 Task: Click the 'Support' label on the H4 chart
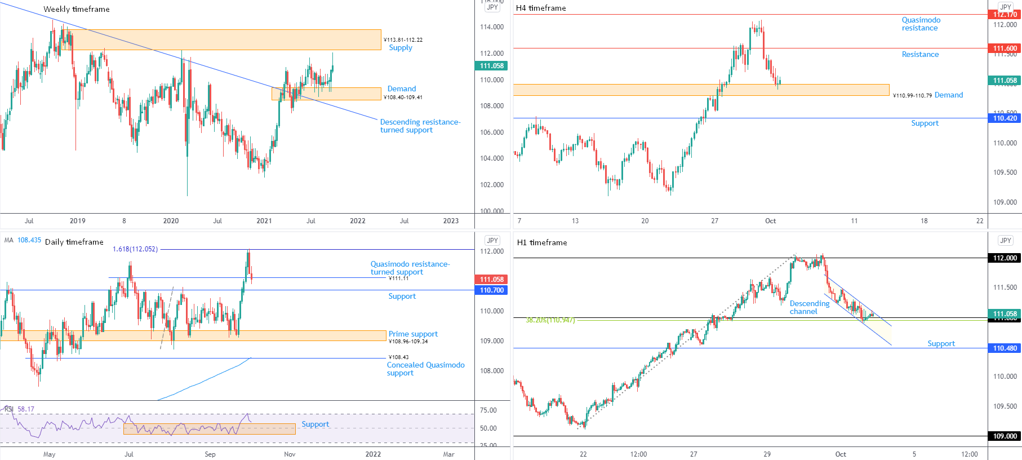(x=925, y=123)
